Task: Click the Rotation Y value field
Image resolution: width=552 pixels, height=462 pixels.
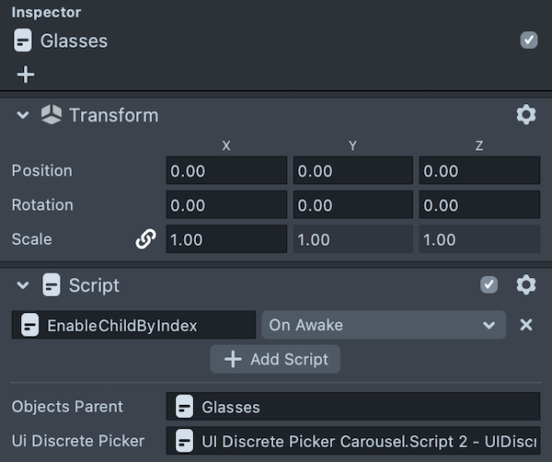Action: pyautogui.click(x=352, y=205)
